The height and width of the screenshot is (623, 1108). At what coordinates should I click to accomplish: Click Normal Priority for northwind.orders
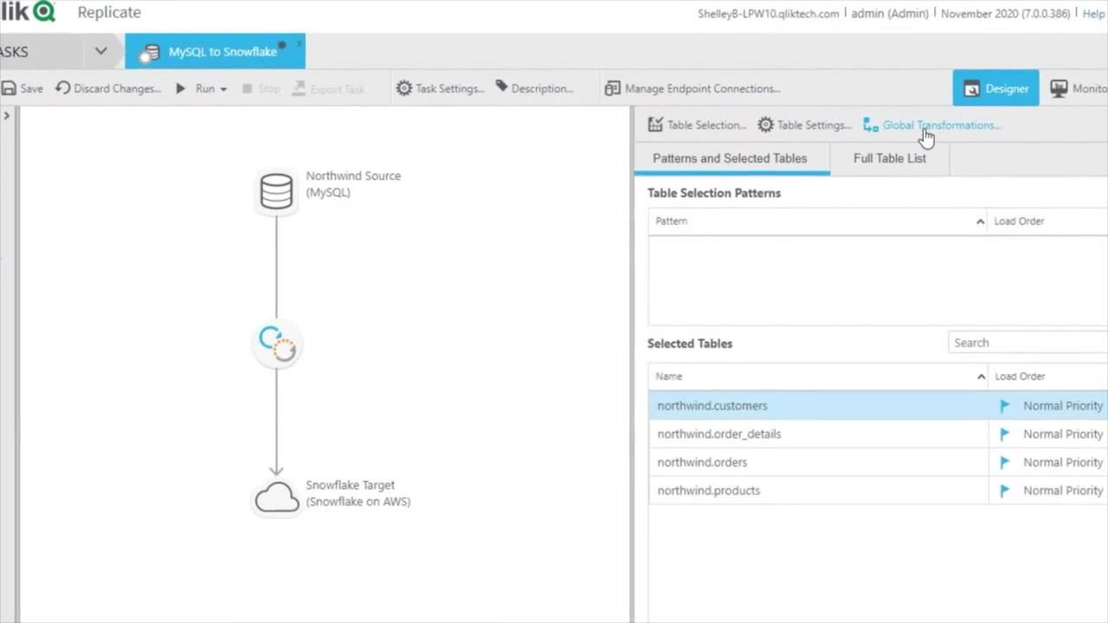click(1063, 462)
